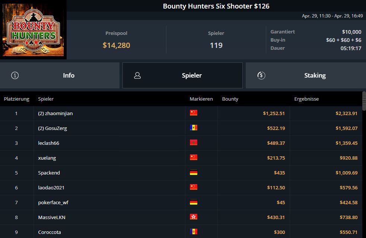Click player name xuelang
The height and width of the screenshot is (238, 366).
coord(47,158)
